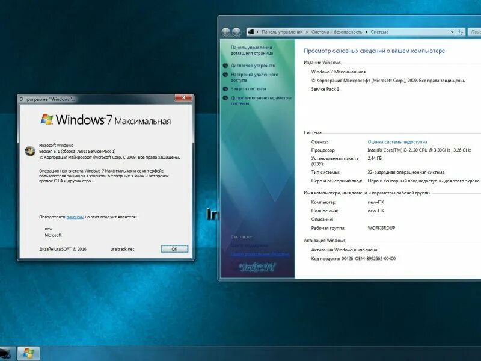Click 'Активация Windows выполнена' text
This screenshot has width=481, height=361.
[344, 250]
